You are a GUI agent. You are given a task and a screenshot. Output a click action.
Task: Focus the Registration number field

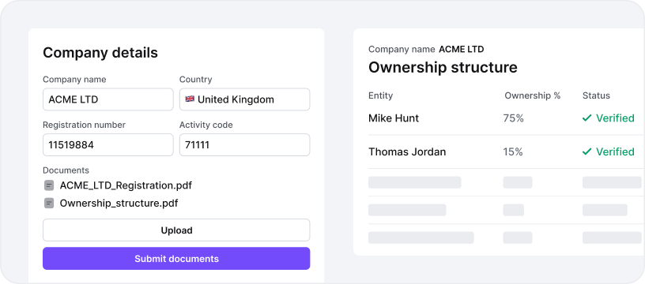(x=108, y=145)
